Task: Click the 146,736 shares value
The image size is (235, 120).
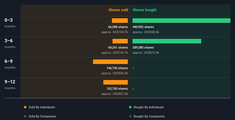Action: pos(117,68)
